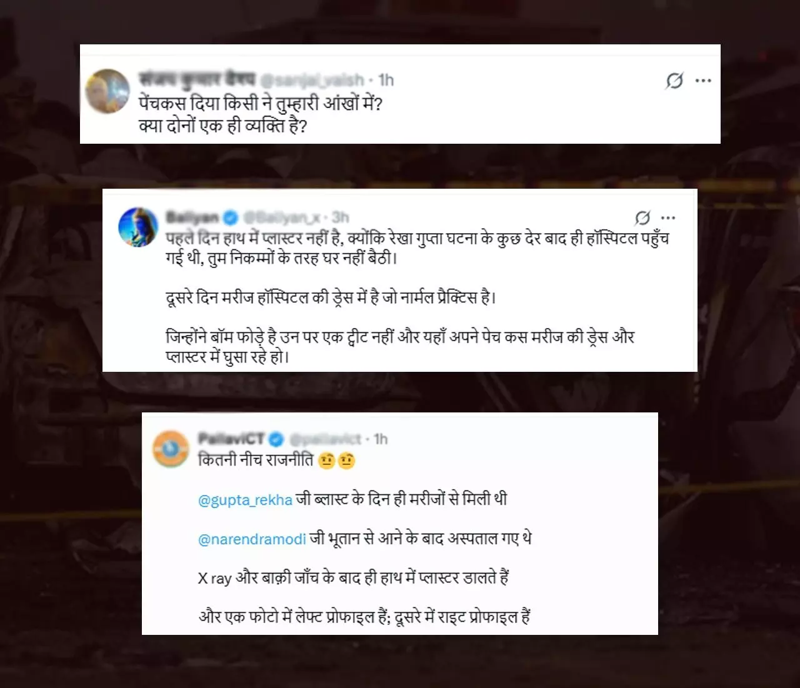Viewport: 800px width, 688px height.
Task: Open the three-dot menu on Baliyan's tweet
Action: pos(668,218)
